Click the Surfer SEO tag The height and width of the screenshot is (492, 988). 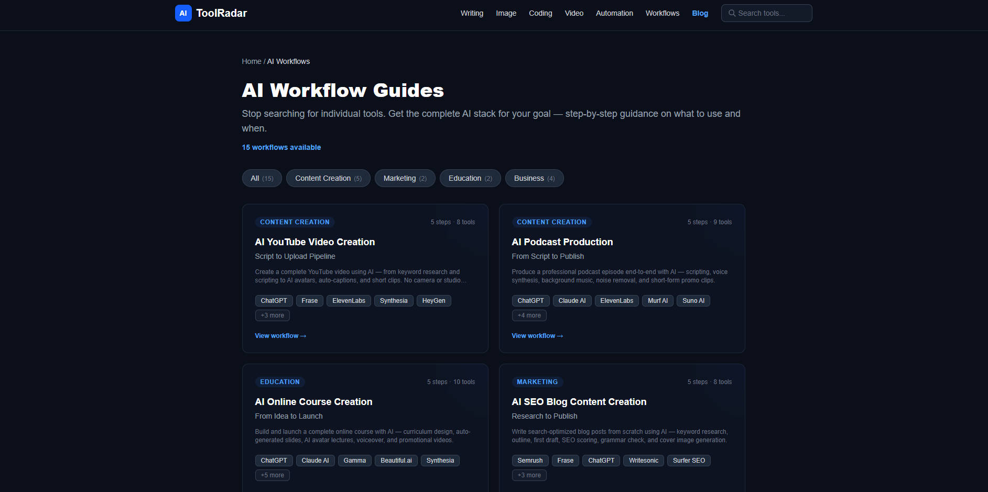point(689,461)
